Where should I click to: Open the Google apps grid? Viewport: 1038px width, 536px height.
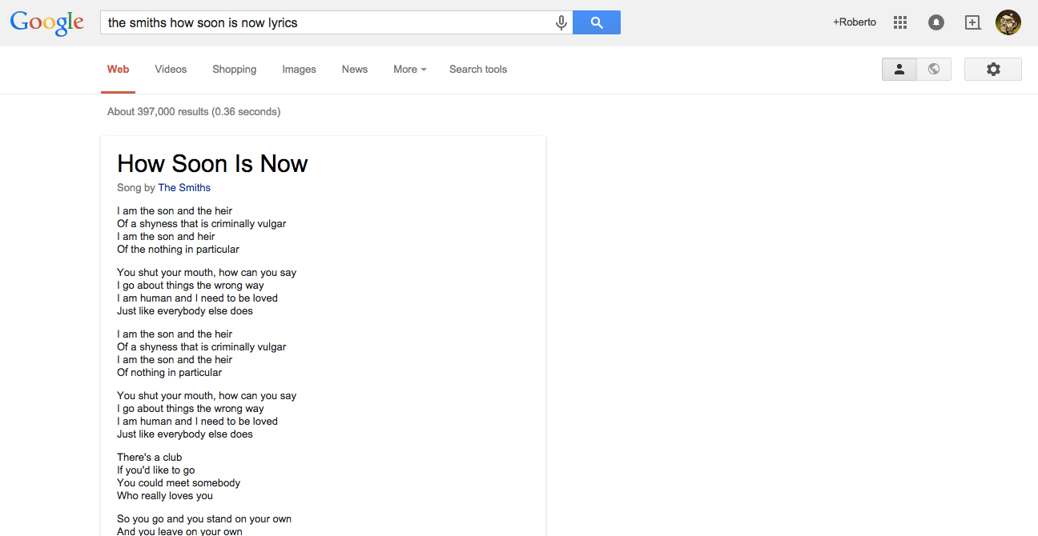tap(899, 22)
